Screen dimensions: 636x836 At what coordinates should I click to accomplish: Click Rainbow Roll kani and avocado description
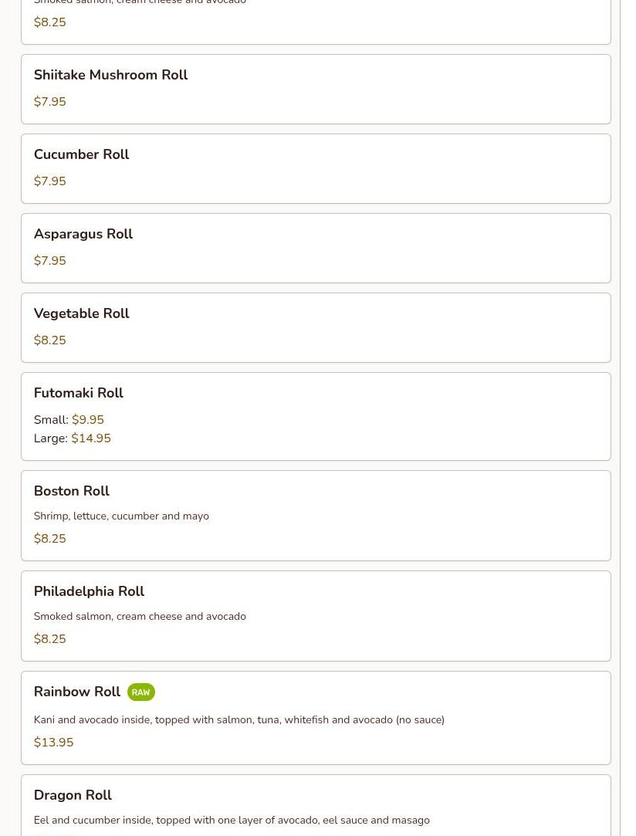click(238, 719)
